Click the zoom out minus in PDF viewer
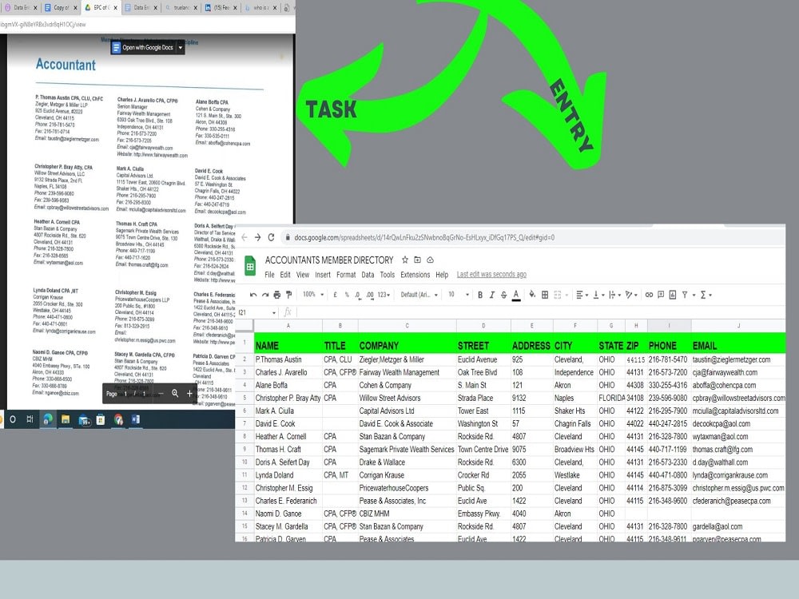Image resolution: width=799 pixels, height=599 pixels. pyautogui.click(x=161, y=393)
